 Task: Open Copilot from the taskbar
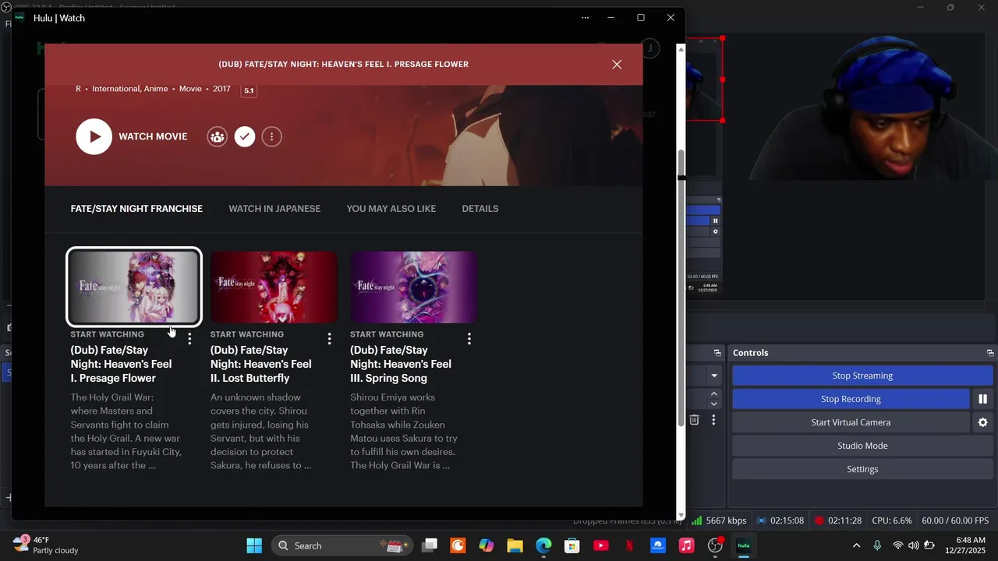click(x=487, y=545)
